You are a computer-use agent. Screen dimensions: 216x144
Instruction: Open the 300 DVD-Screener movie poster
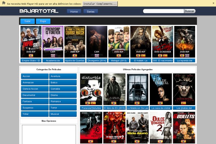click(163, 42)
